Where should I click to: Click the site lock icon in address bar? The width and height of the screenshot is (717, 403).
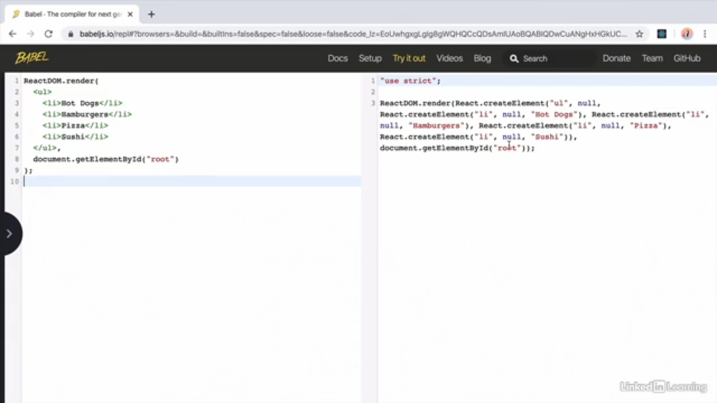(71, 34)
